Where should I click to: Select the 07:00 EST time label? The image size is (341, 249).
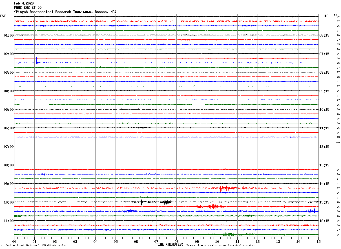point(8,146)
